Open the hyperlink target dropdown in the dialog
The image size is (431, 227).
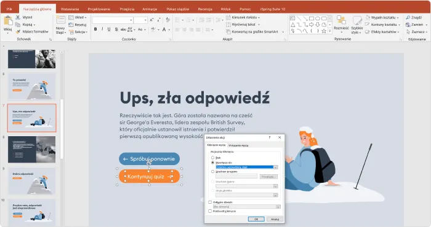tap(275, 167)
